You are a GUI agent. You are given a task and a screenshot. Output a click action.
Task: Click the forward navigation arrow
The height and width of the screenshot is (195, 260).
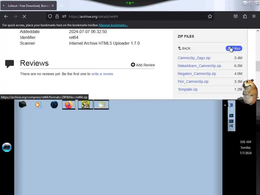pos(15,17)
